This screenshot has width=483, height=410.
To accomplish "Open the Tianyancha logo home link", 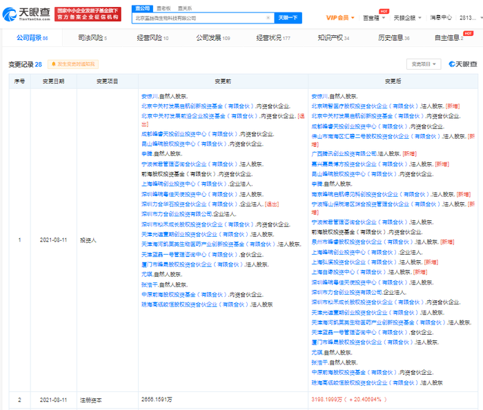I will [26, 14].
